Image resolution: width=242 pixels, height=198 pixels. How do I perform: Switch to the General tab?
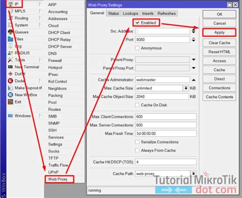click(x=97, y=13)
